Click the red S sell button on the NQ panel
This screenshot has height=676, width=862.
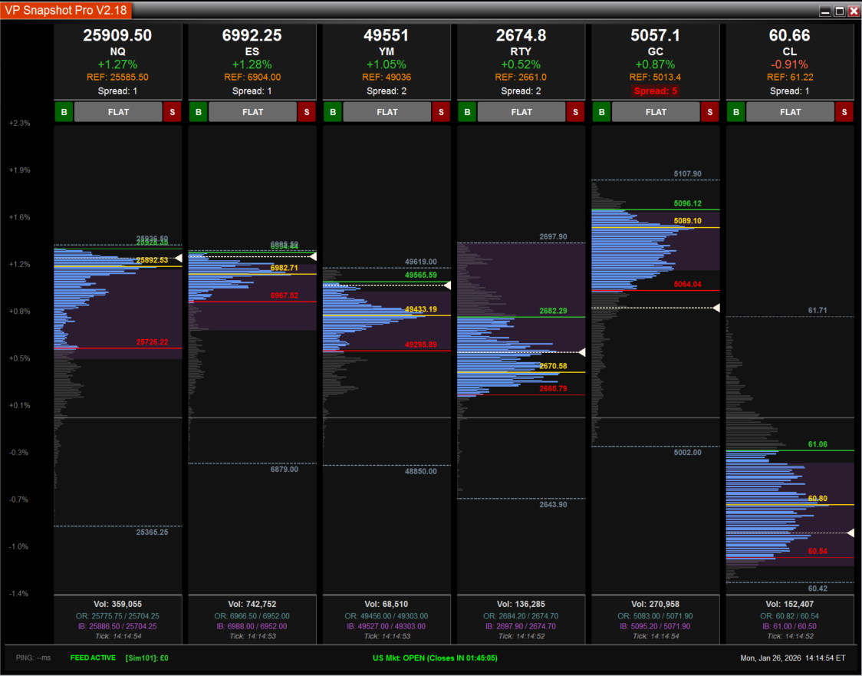pos(173,111)
